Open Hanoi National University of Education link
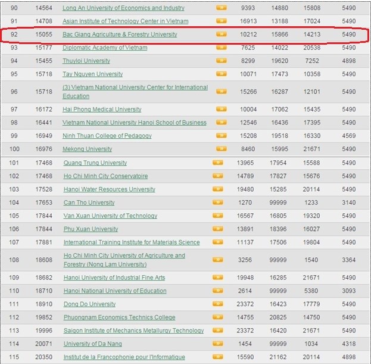Image resolution: width=371 pixels, height=364 pixels. click(115, 291)
